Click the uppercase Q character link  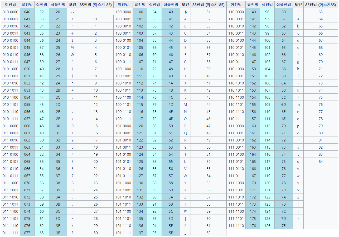(x=185, y=133)
